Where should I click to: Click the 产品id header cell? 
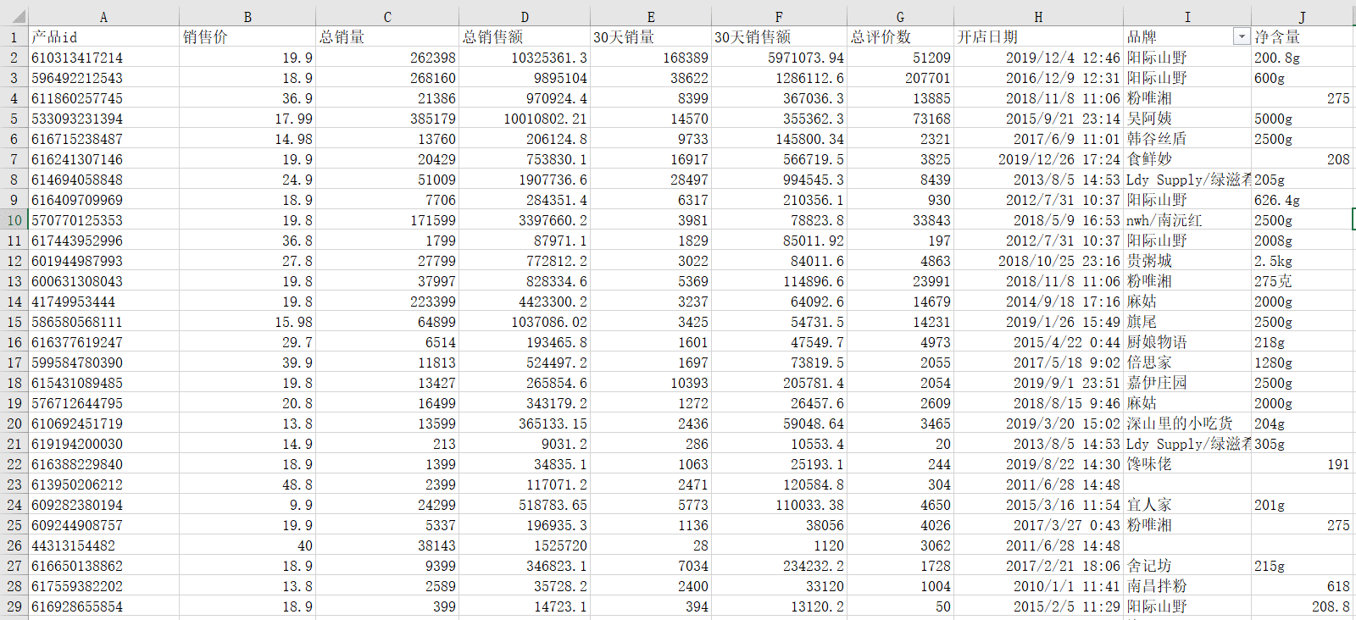[103, 36]
